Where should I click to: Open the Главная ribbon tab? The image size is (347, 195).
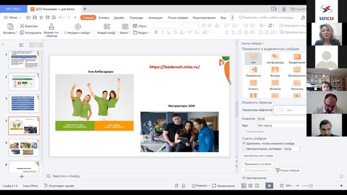pos(88,17)
